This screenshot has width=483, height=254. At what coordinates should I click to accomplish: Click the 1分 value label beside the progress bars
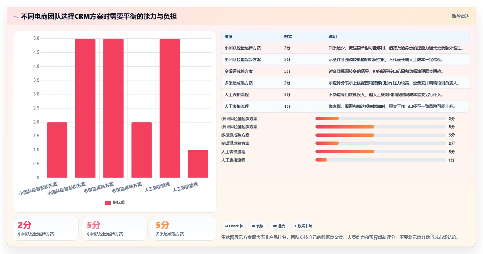452,160
